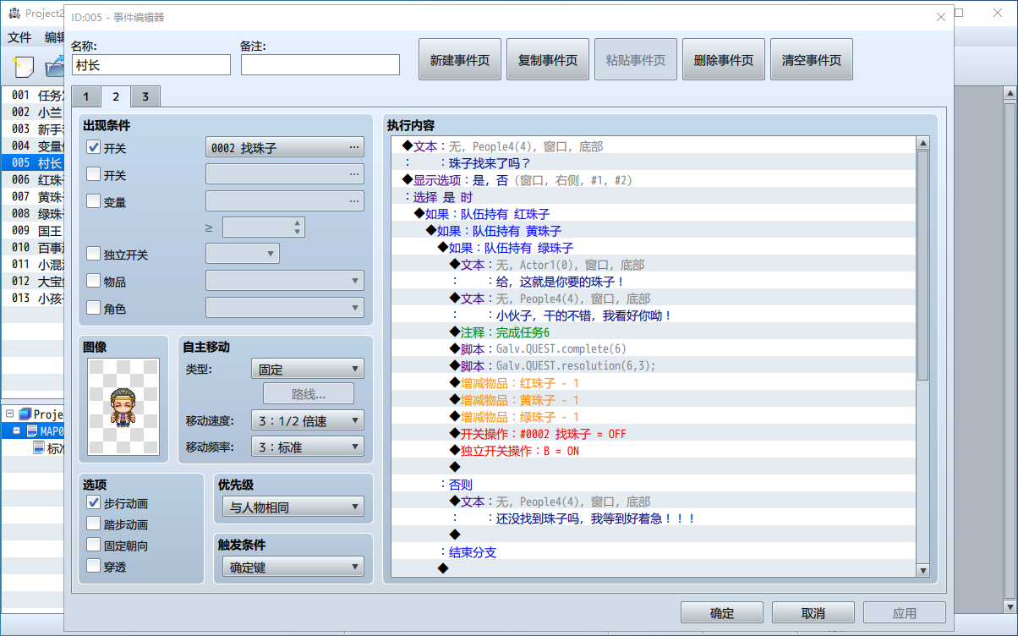1018x636 pixels.
Task: Click the 执行内容 scrollbar up arrow
Action: pyautogui.click(x=922, y=144)
